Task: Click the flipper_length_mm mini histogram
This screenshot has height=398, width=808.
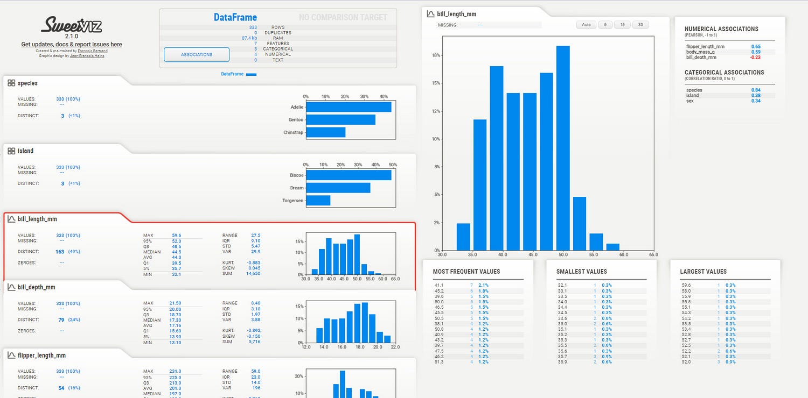Action: click(350, 383)
